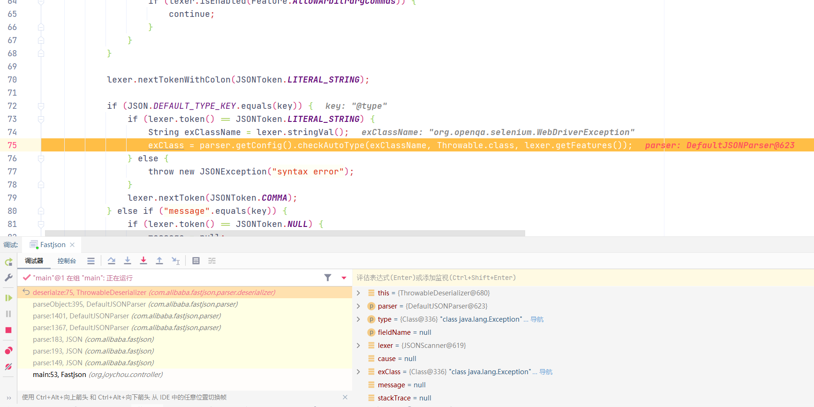814x407 pixels.
Task: Click the Resume Program icon
Action: 8,298
